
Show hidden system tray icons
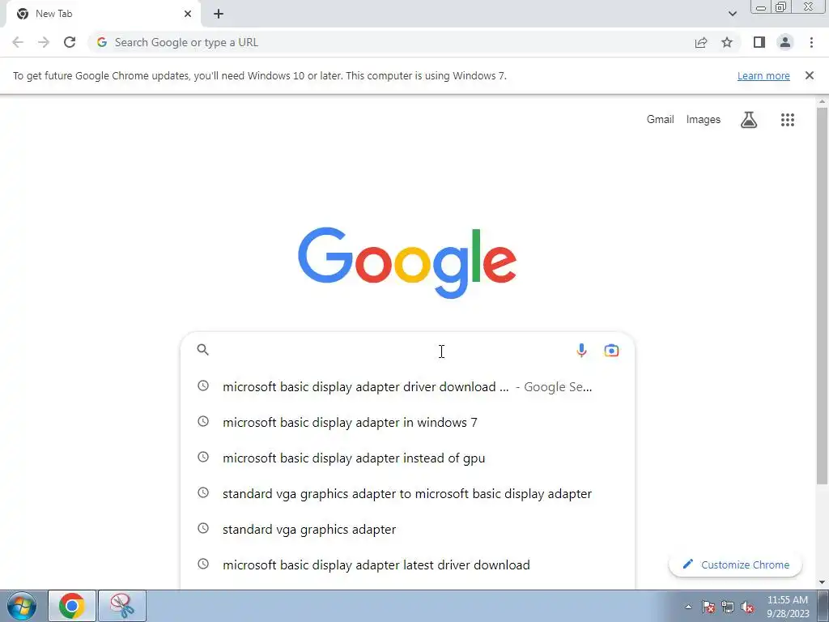click(688, 607)
